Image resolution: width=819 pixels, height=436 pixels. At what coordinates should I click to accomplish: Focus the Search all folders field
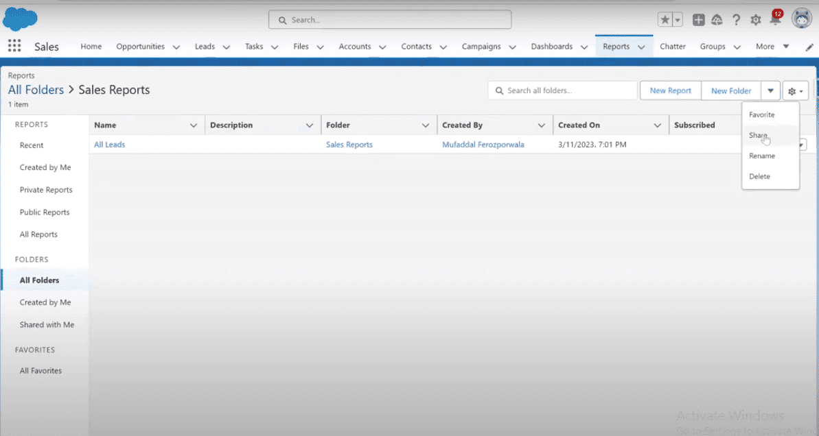tap(562, 90)
